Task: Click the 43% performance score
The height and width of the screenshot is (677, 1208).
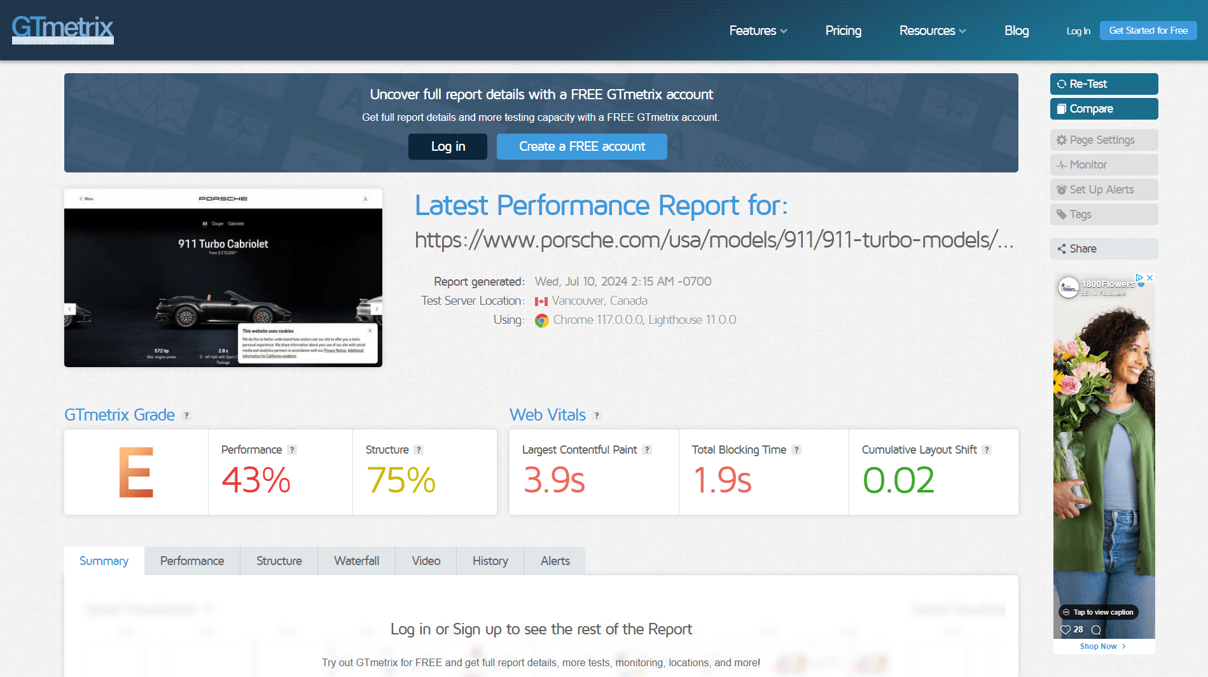Action: click(x=256, y=480)
